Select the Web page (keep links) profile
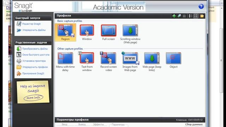The image size is (226, 127). pos(152,62)
